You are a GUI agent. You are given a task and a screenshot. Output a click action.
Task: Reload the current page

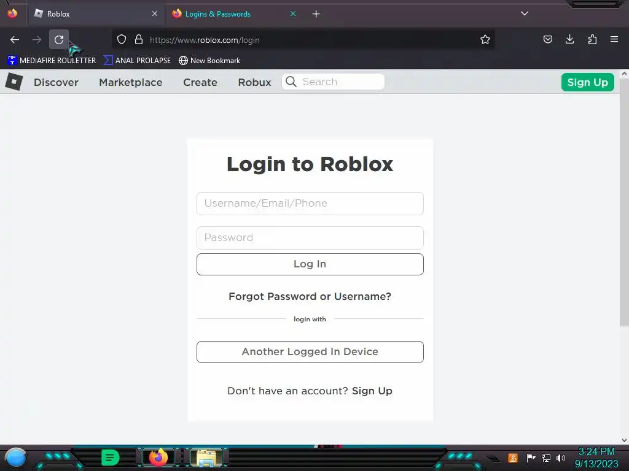59,40
